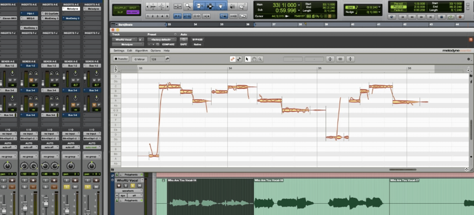Toggle input monitoring on WhoRU Vocal track
The height and width of the screenshot is (215, 474).
point(126,186)
